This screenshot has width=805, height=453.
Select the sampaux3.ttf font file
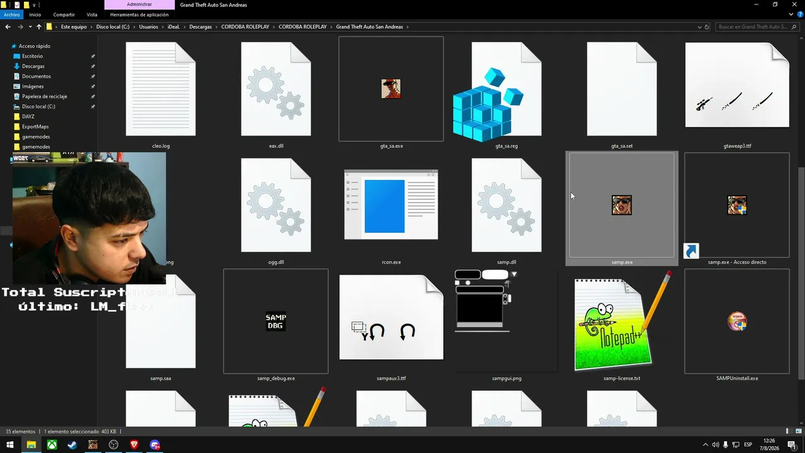click(391, 317)
